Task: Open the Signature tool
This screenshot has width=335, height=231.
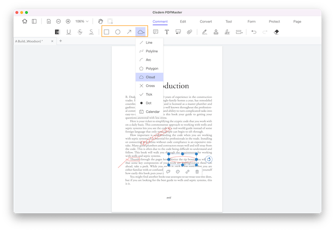Action: tap(227, 32)
